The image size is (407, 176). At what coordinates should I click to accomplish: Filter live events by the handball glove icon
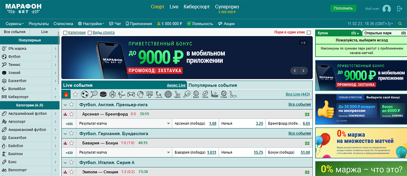[140, 94]
